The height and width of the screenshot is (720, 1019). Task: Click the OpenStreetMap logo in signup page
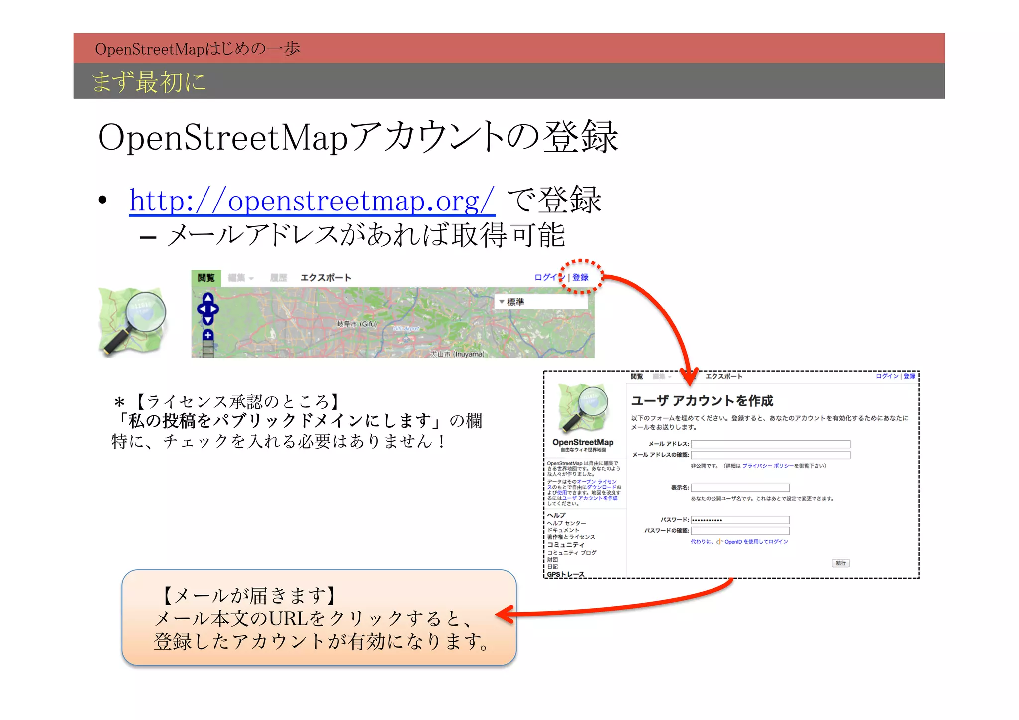point(583,409)
